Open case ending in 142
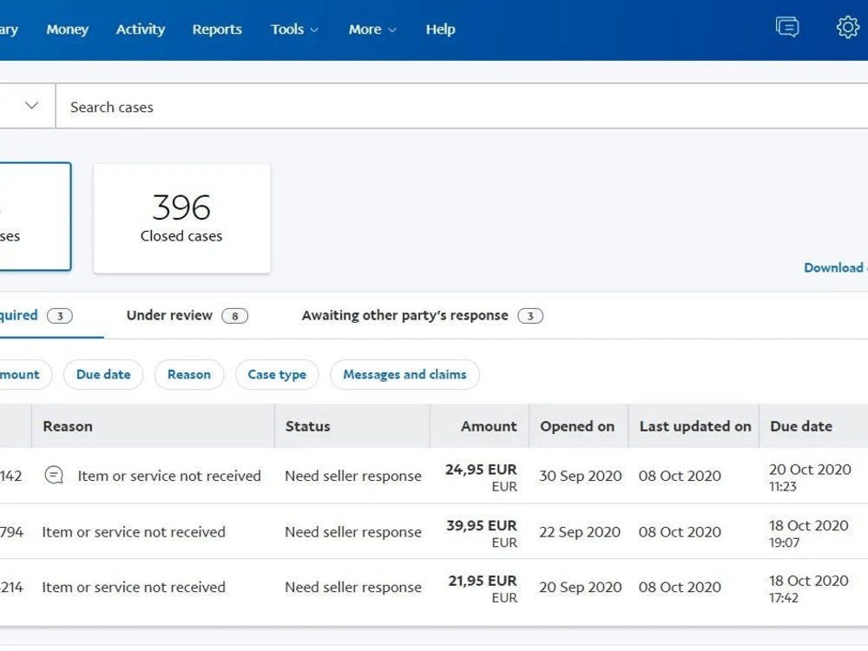Viewport: 868px width, 651px height. pyautogui.click(x=11, y=476)
